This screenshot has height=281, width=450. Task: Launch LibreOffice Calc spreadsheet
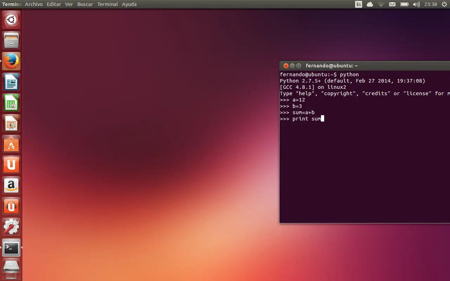11,103
